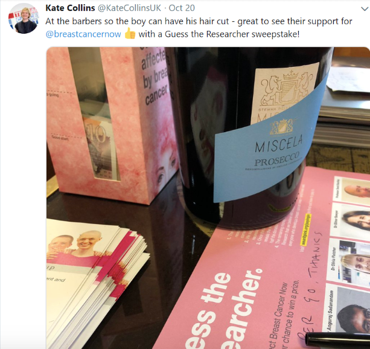Click the gold crest on white bottle label
Viewport: 370px width, 349px height.
tap(287, 89)
